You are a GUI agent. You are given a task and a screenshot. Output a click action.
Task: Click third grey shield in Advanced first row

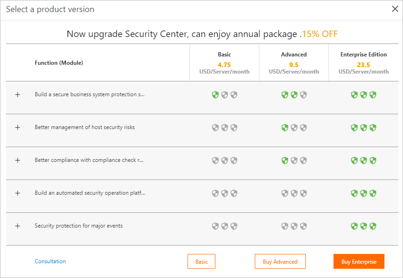pos(303,95)
